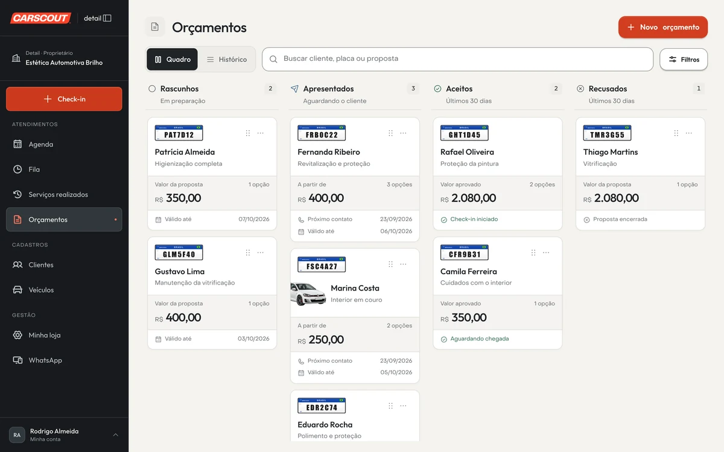Click the GHT1D45 license plate

click(x=465, y=133)
